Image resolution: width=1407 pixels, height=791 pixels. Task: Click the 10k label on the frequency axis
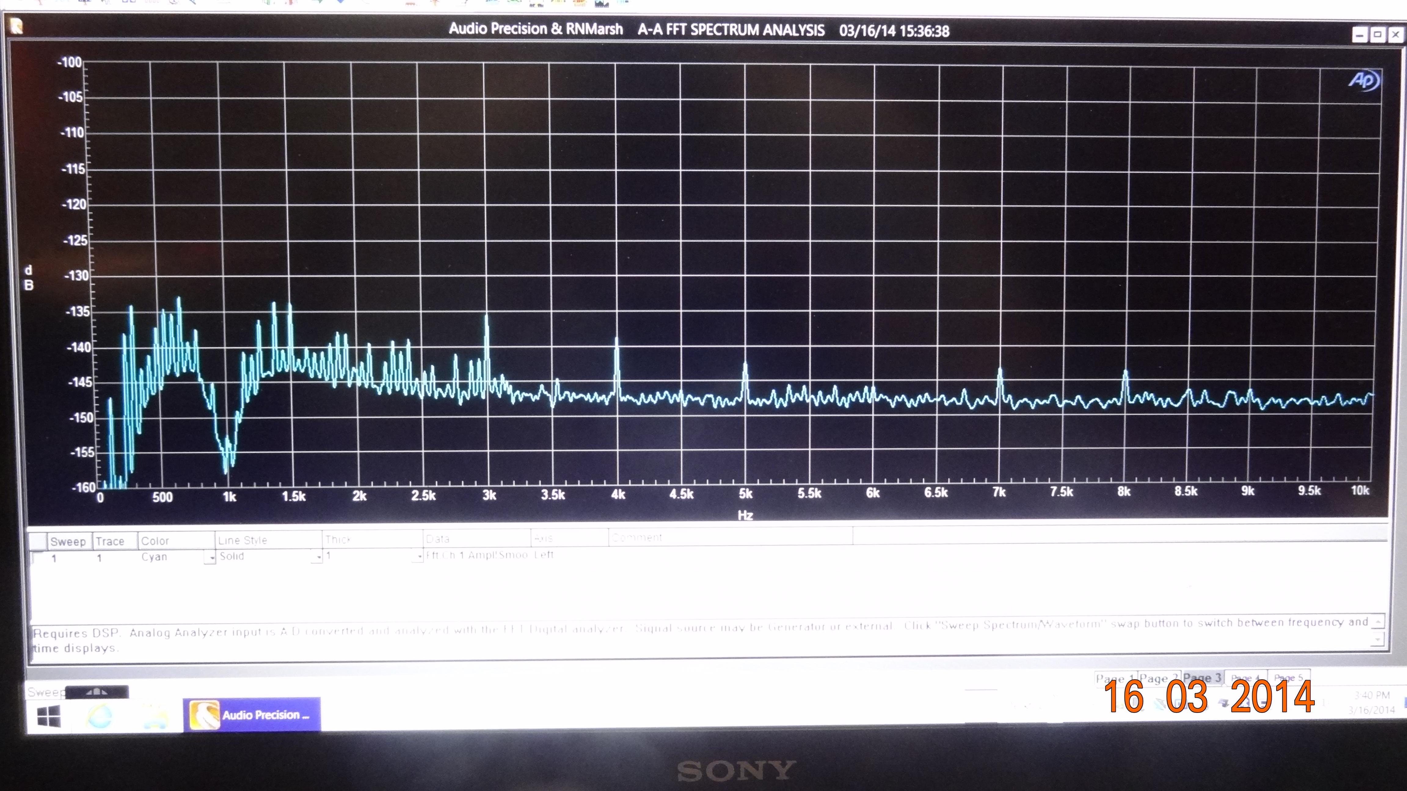pyautogui.click(x=1360, y=490)
